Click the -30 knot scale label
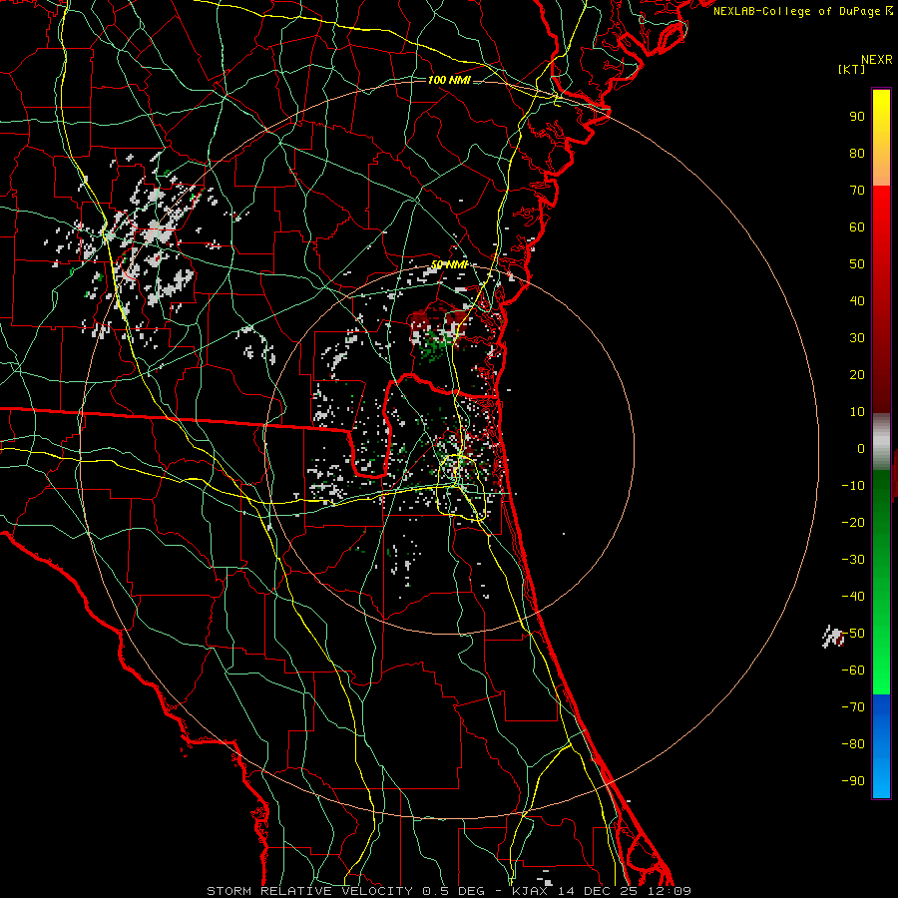898x898 pixels. [x=853, y=560]
